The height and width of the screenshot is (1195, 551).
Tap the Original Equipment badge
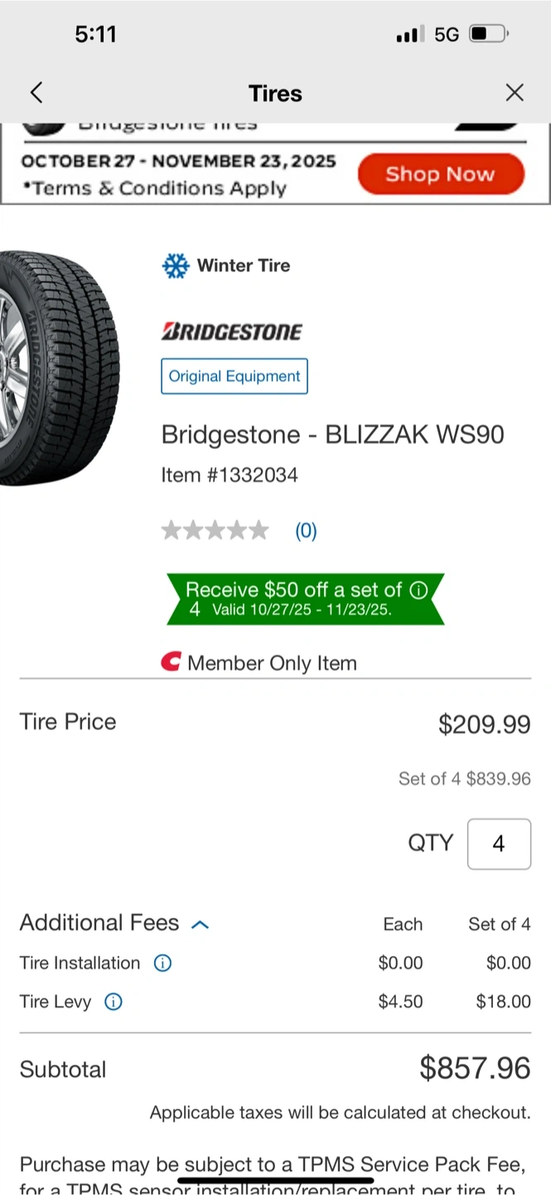[234, 376]
